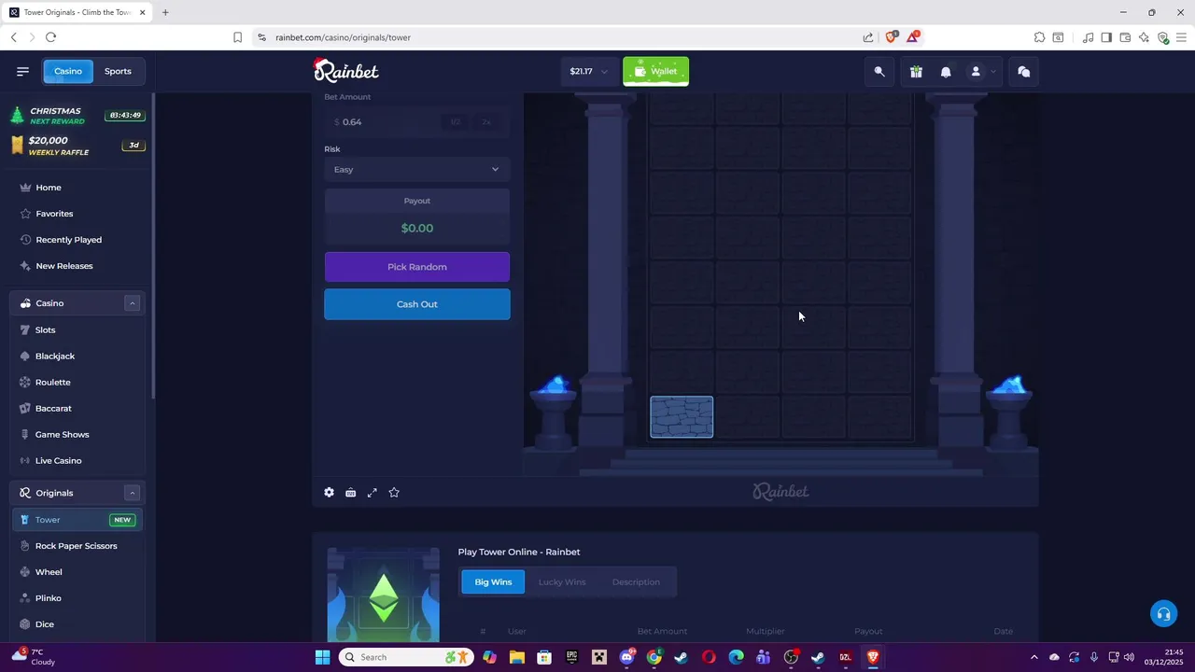Viewport: 1195px width, 672px height.
Task: Switch to the Casino tab
Action: pyautogui.click(x=68, y=71)
